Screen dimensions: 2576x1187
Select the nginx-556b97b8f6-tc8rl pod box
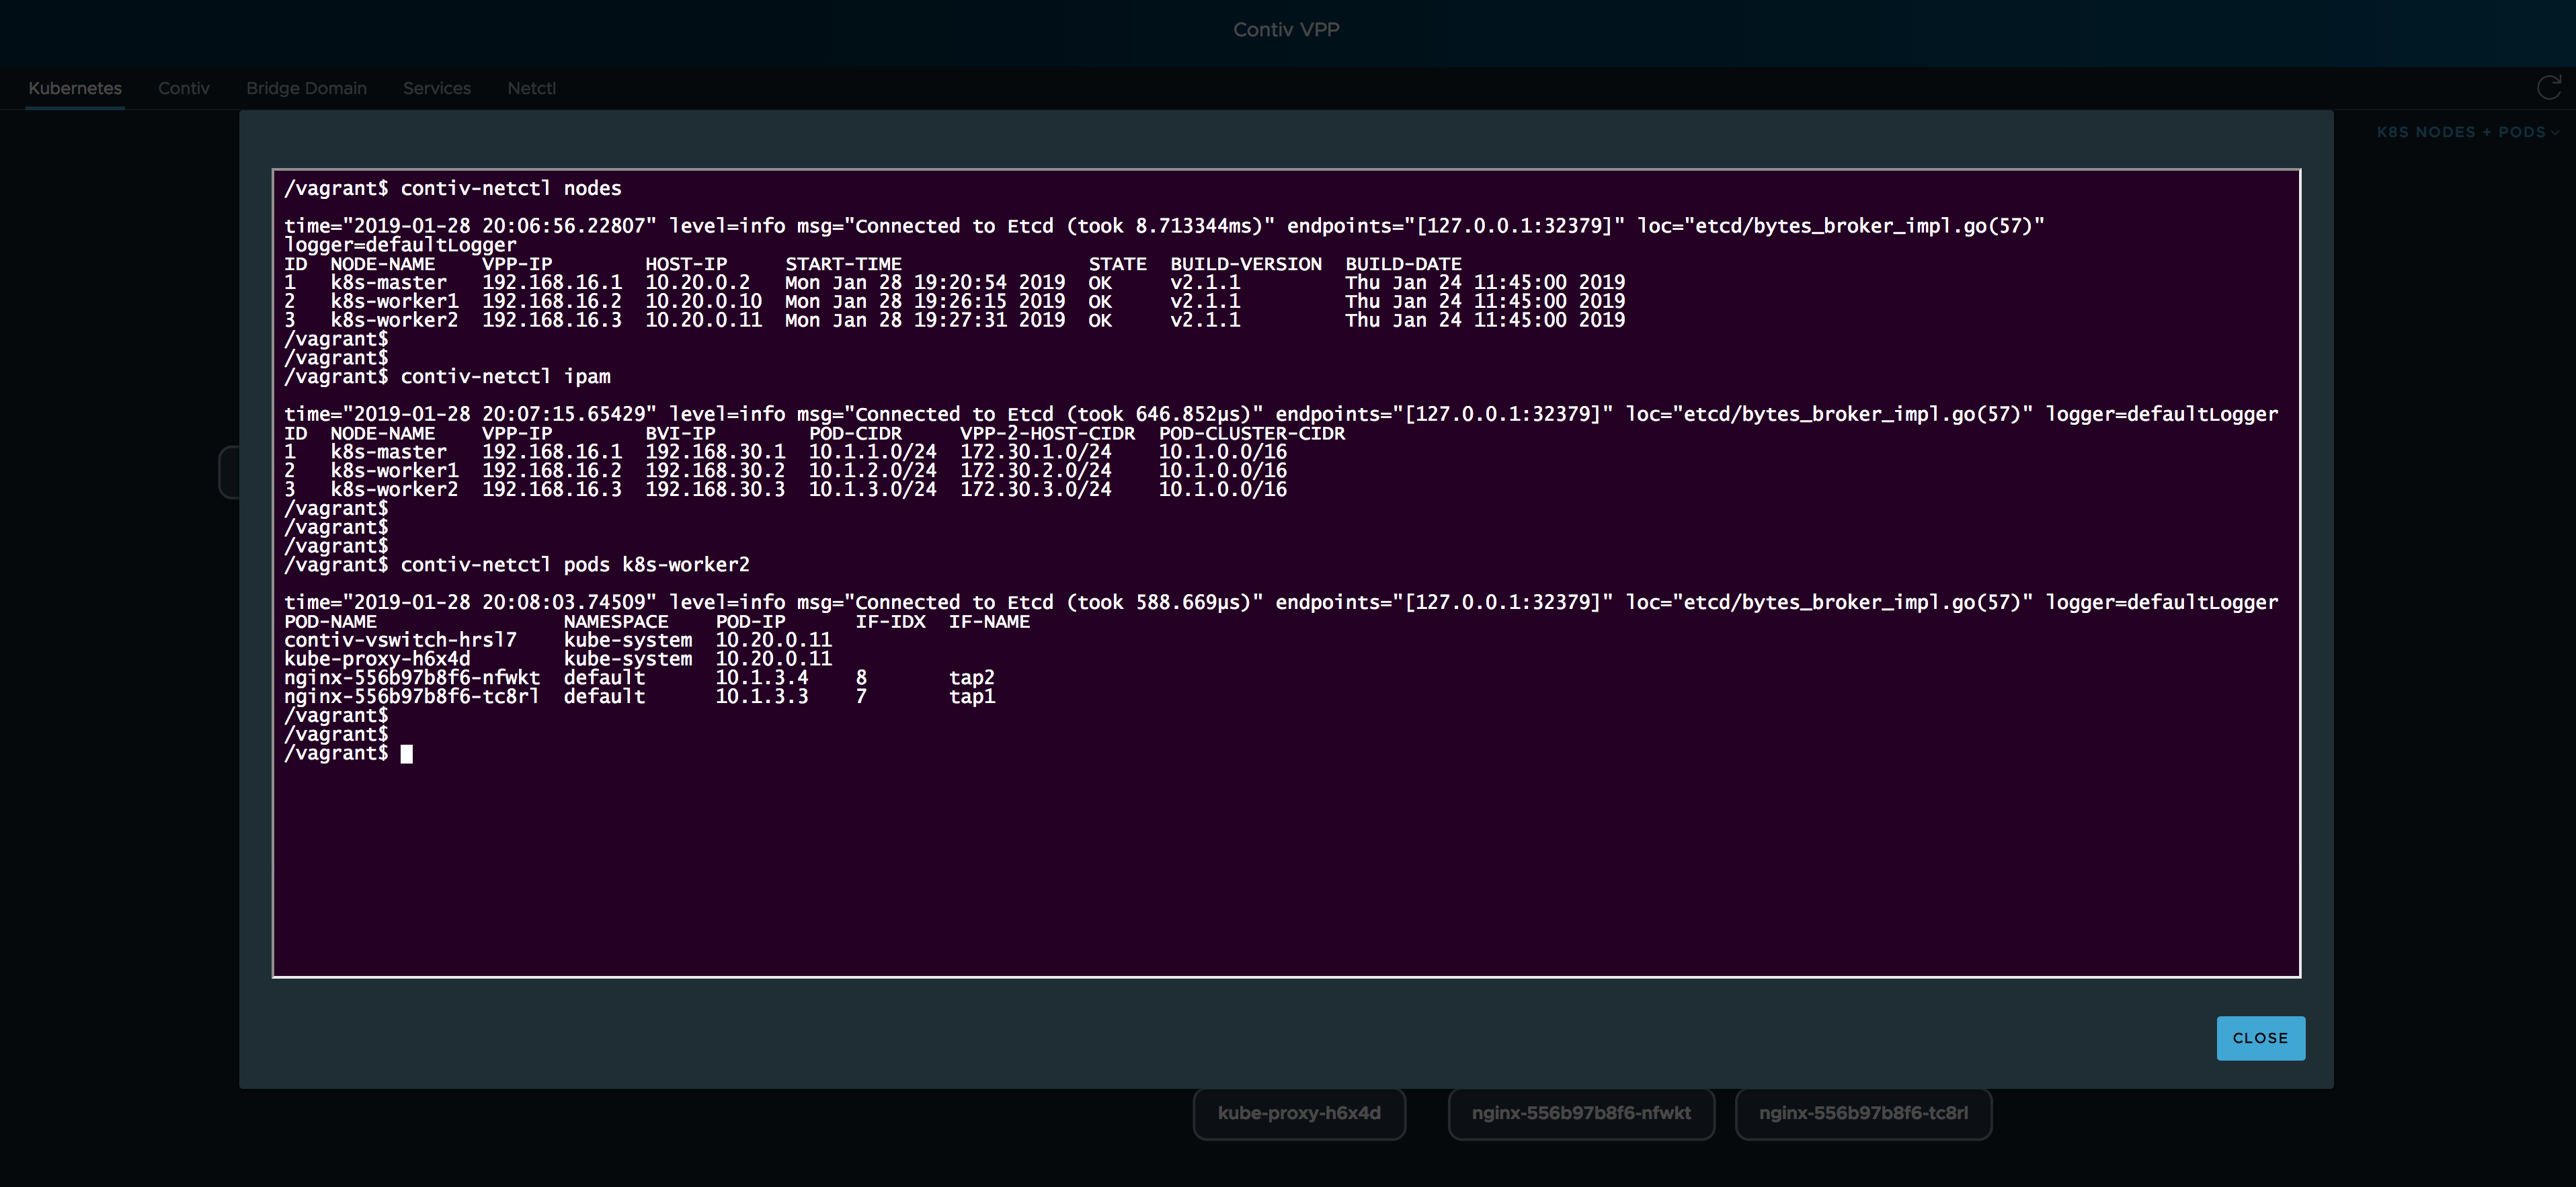coord(1863,1113)
